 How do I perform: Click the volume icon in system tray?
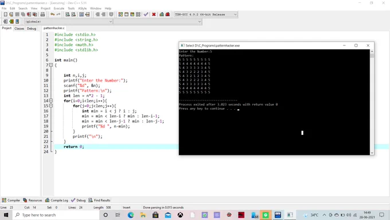coord(349,215)
